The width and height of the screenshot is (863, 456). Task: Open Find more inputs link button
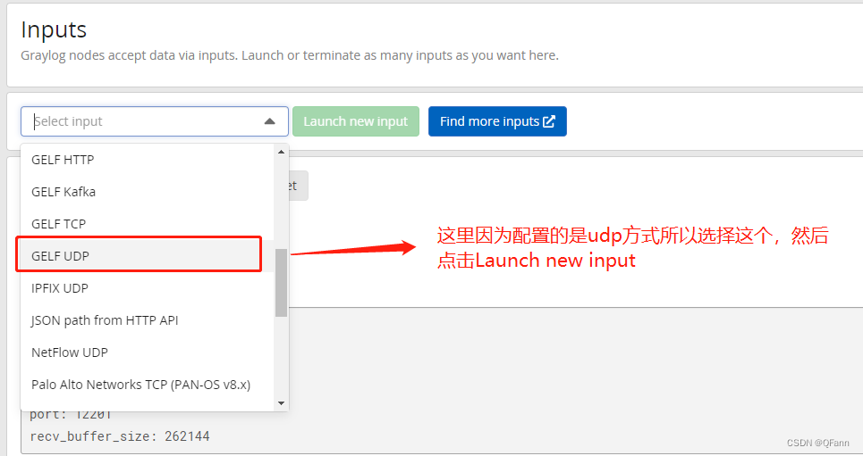click(497, 121)
